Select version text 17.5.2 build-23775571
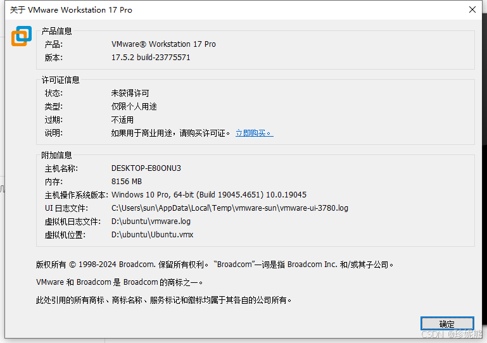The height and width of the screenshot is (343, 487). coord(151,58)
